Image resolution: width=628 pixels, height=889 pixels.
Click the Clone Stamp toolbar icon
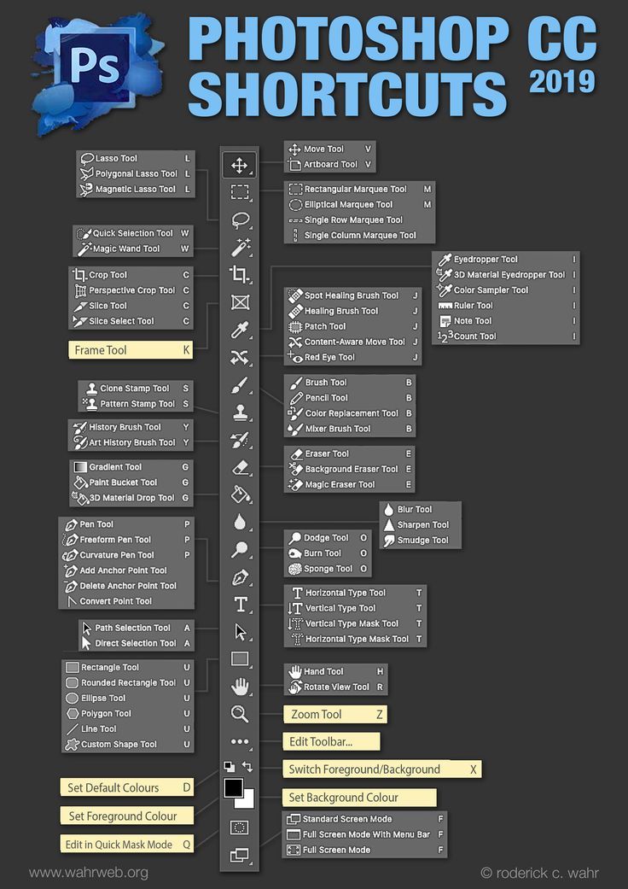coord(240,413)
